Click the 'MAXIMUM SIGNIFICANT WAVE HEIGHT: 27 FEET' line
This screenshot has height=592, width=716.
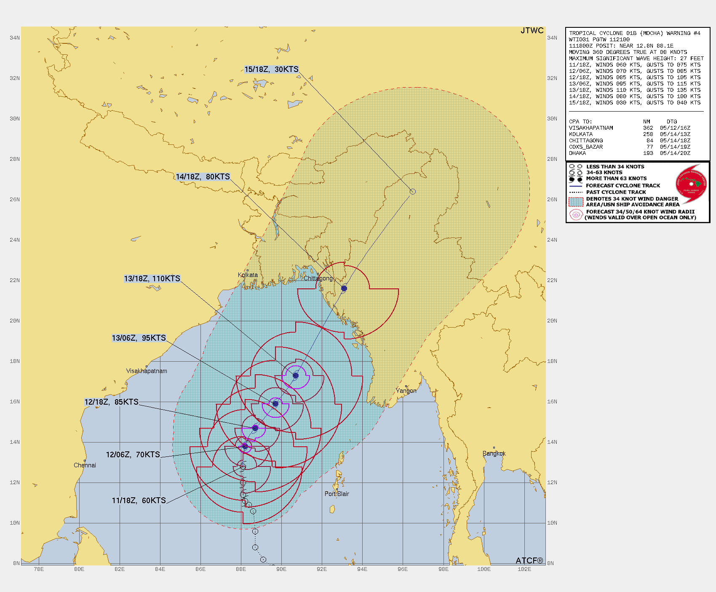(636, 59)
